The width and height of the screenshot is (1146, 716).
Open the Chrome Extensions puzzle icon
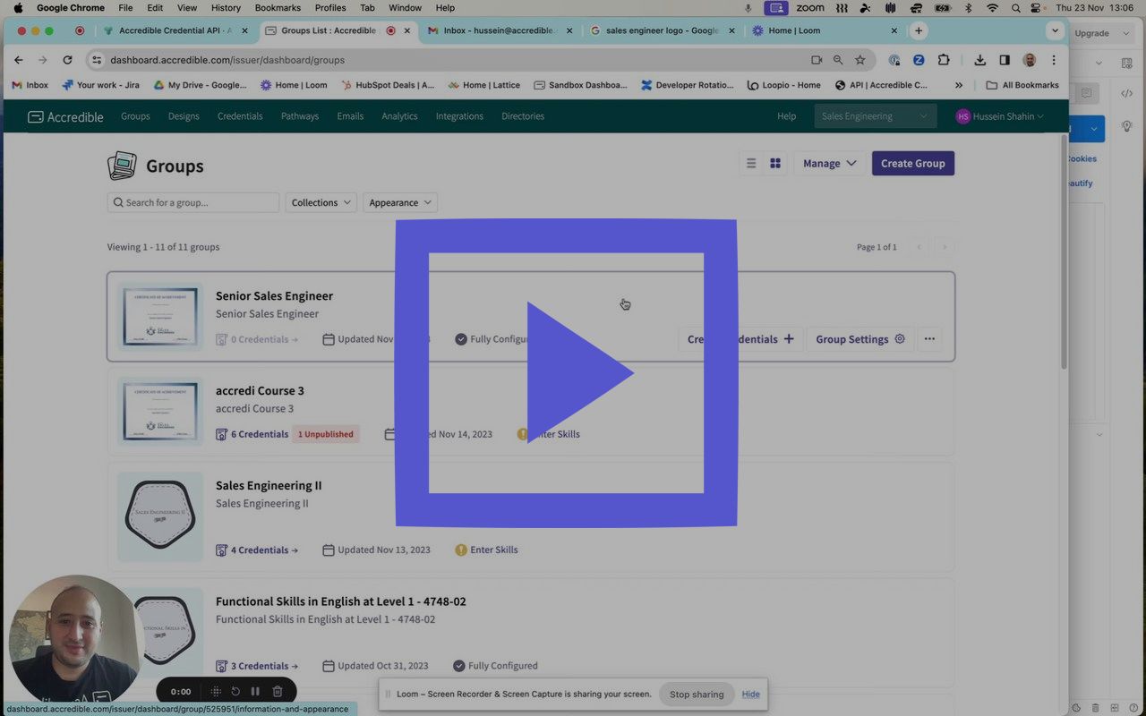click(944, 60)
